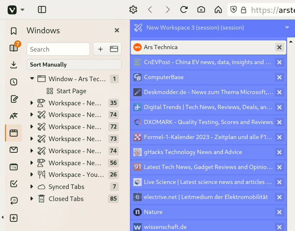
Task: Expand workspace with 56 tabs
Action: click(x=32, y=163)
